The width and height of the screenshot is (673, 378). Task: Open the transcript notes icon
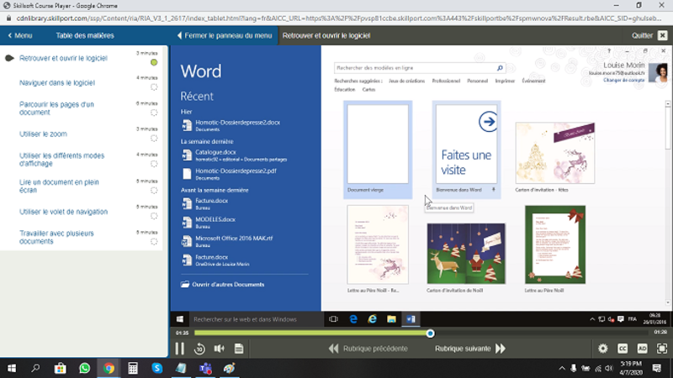(x=239, y=349)
